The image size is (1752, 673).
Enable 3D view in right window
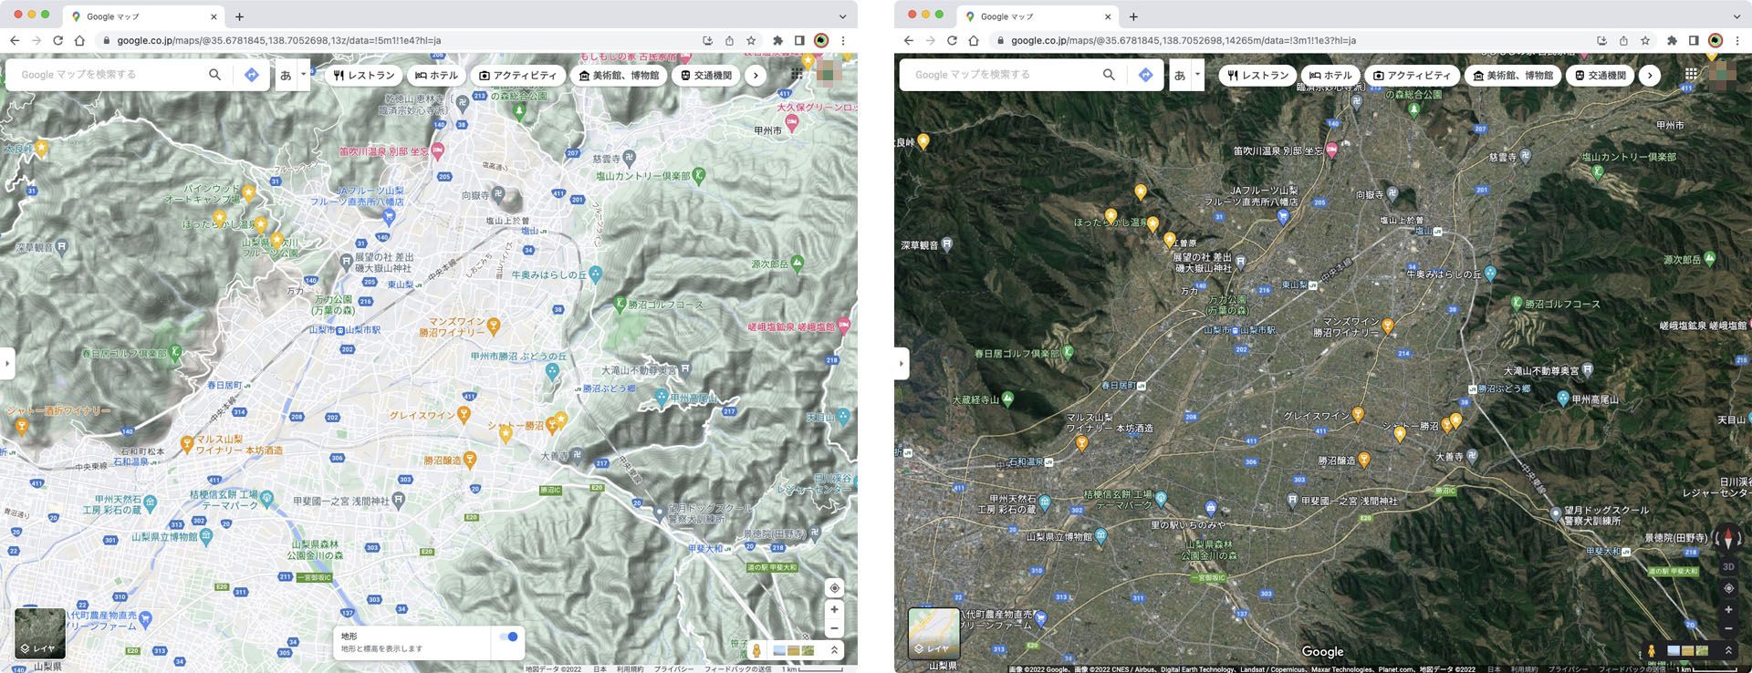coord(1728,566)
